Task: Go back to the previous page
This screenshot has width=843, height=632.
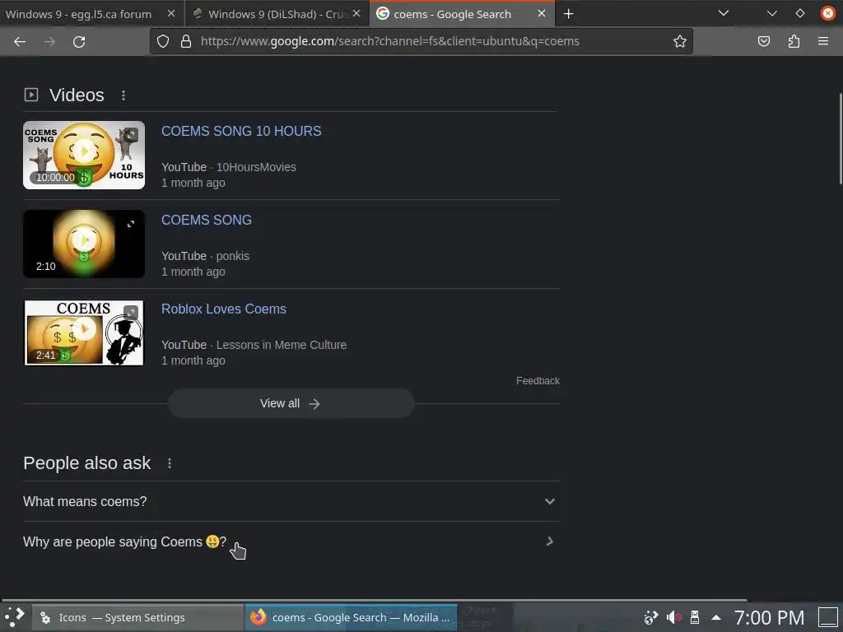Action: 20,41
